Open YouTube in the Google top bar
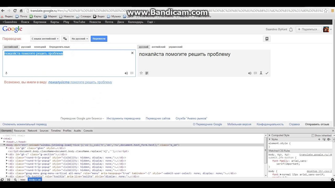This screenshot has height=188, width=335. coord(79,22)
